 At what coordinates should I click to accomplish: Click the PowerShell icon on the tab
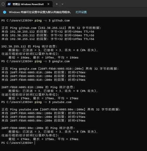tap(9, 4)
